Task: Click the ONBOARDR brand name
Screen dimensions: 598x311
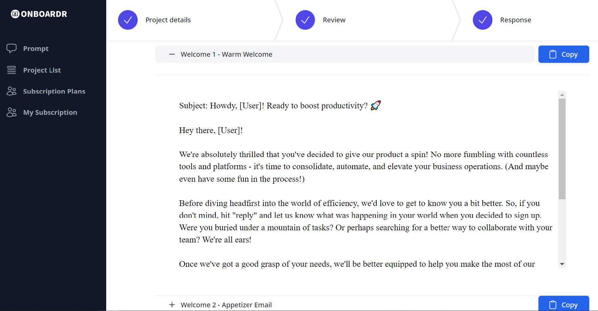Action: [x=44, y=14]
